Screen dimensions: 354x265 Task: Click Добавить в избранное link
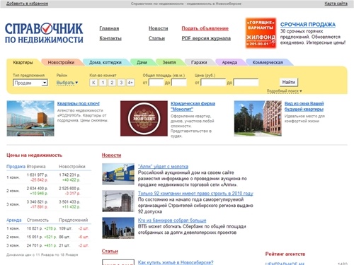[27, 4]
